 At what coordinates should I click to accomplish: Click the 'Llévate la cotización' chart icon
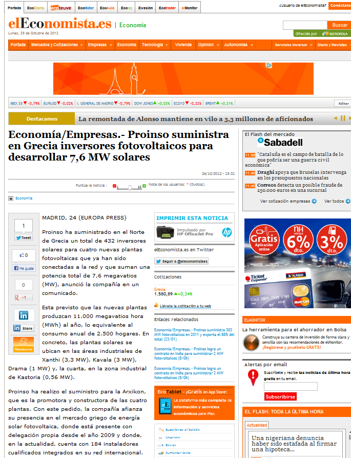click(156, 305)
